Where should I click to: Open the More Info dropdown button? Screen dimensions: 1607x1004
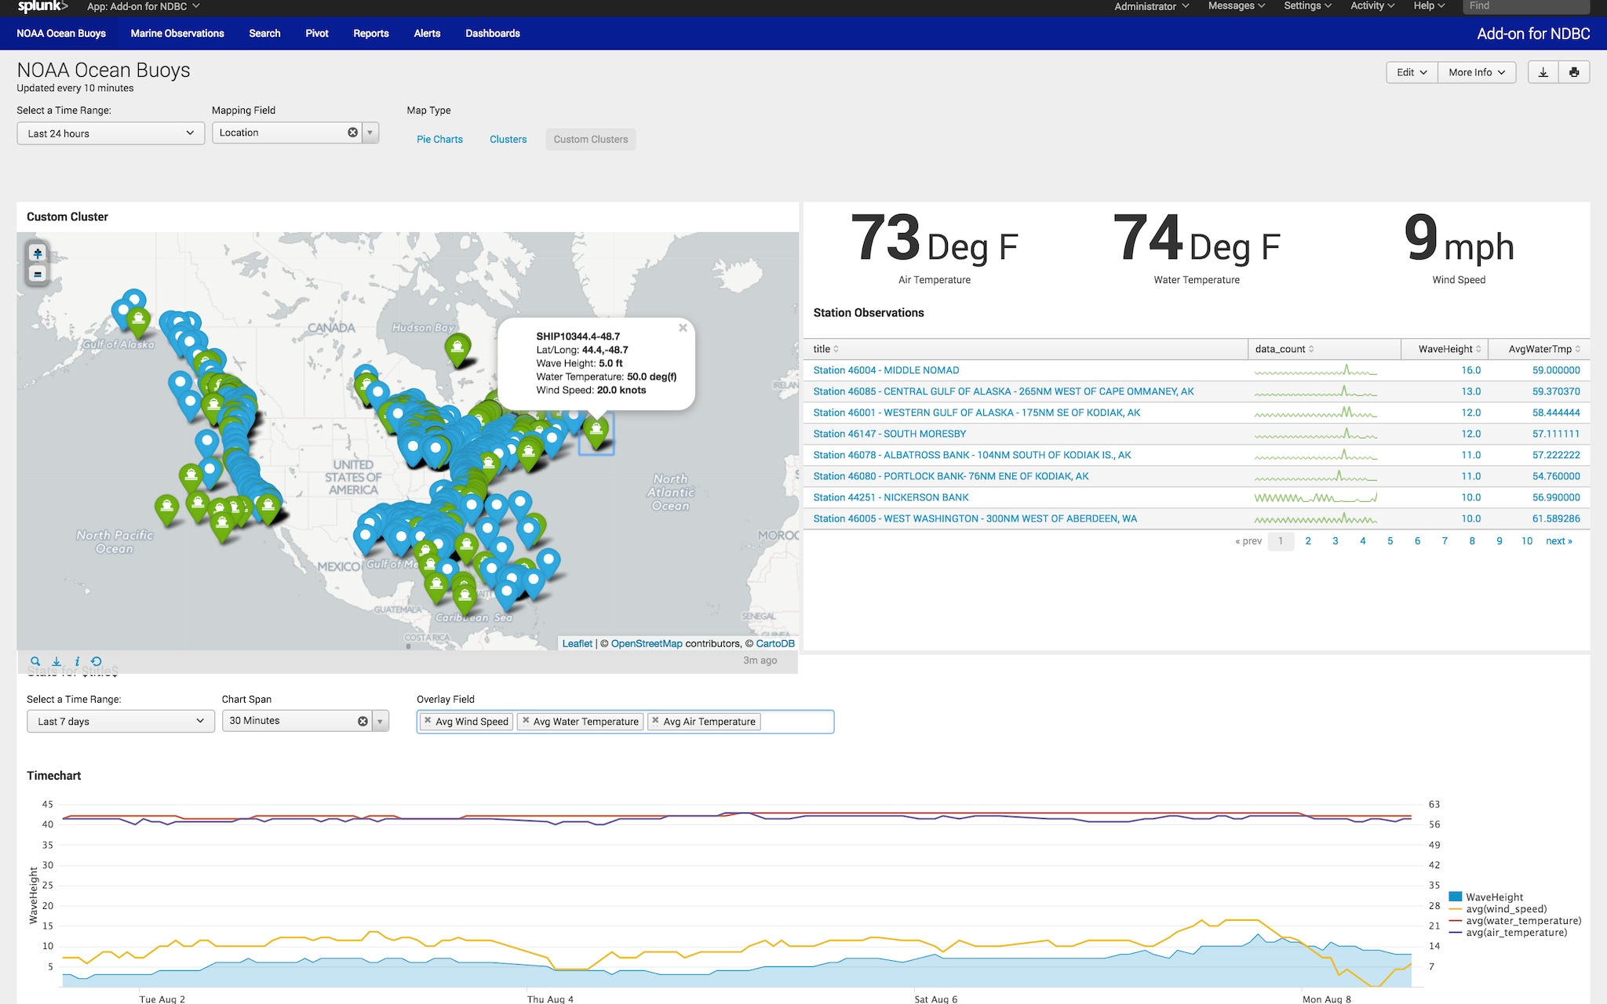tap(1477, 72)
